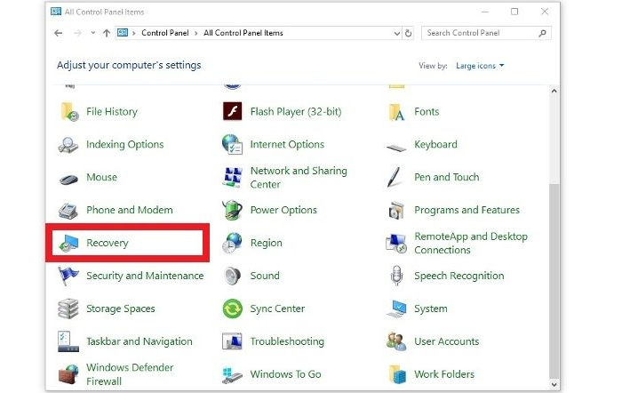Click the scrollbar down arrow

(554, 384)
